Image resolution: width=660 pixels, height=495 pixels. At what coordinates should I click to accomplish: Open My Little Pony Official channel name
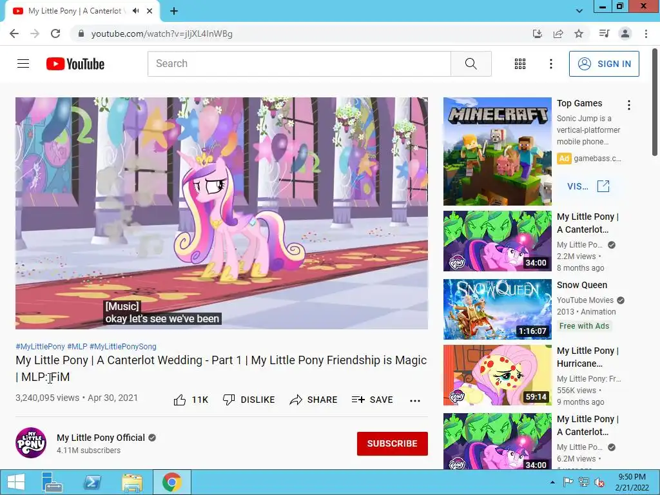[x=101, y=438]
